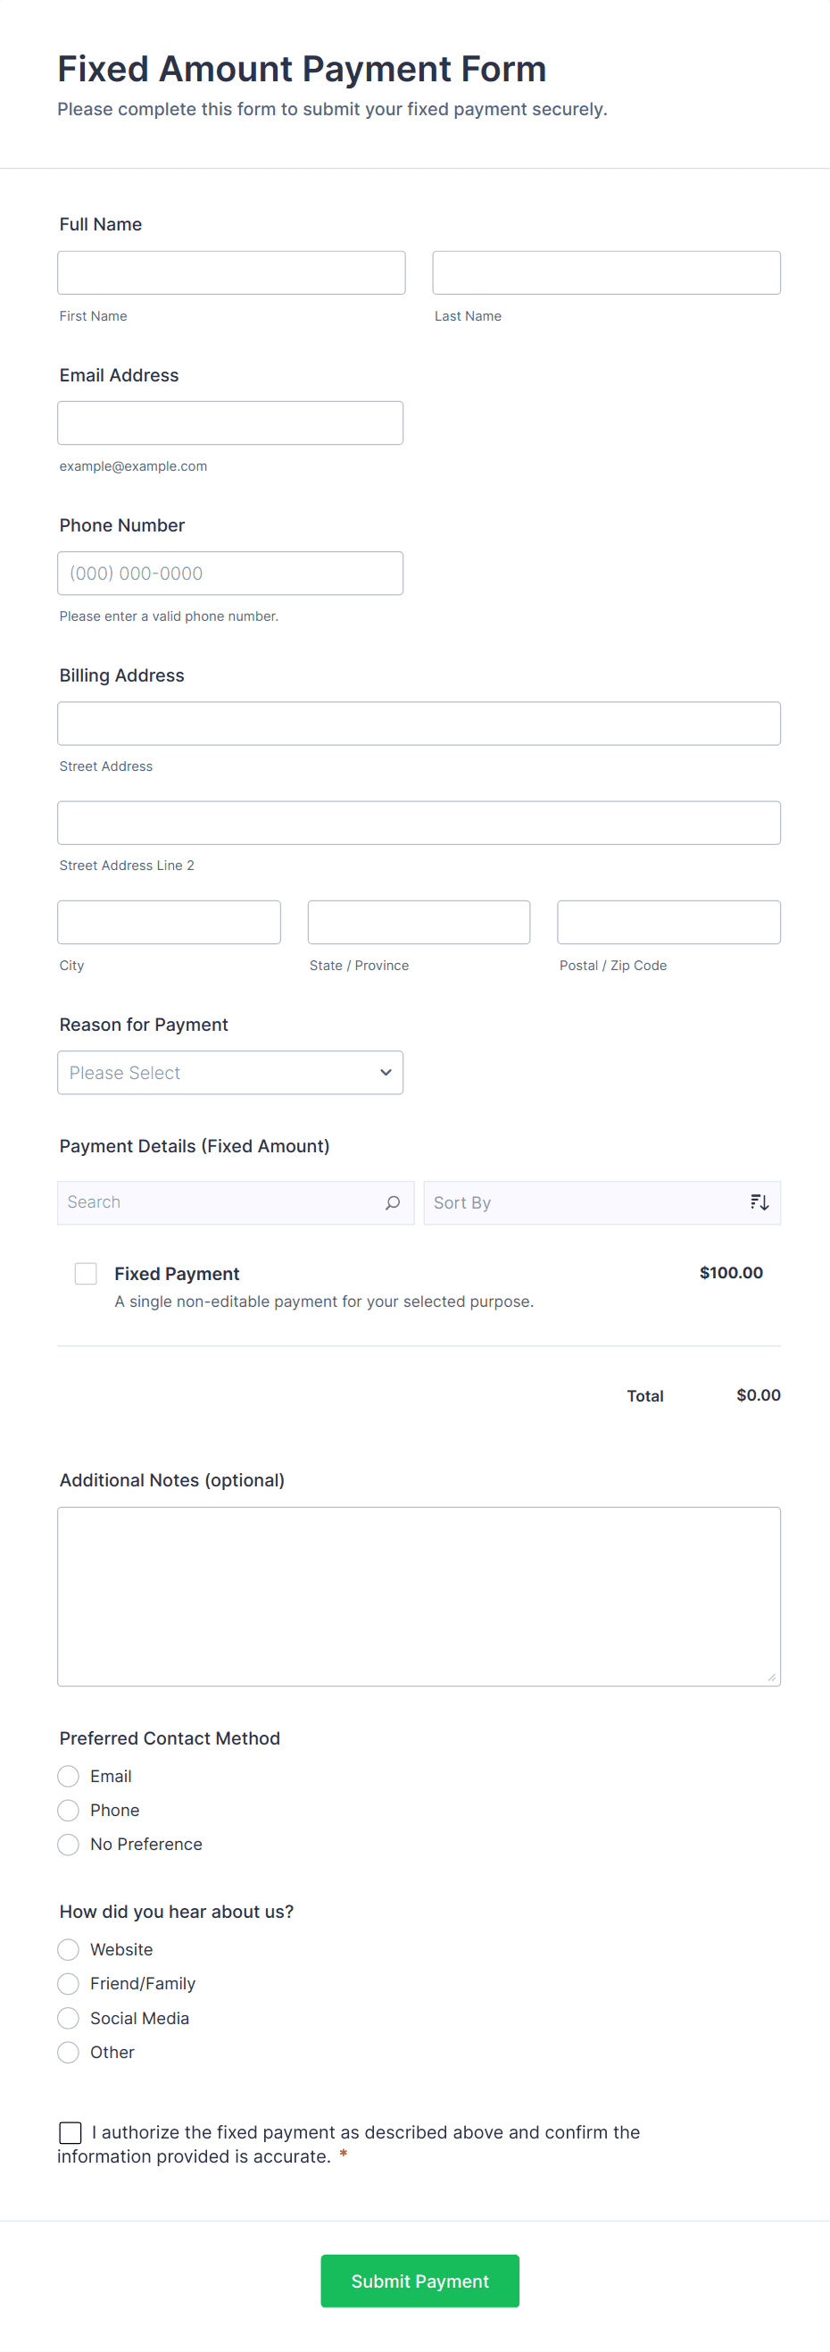This screenshot has width=830, height=2352.
Task: Focus the First Name field
Action: tap(231, 273)
